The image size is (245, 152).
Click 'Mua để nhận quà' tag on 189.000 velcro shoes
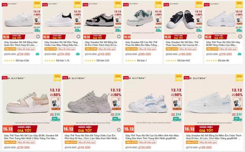pyautogui.click(x=188, y=49)
